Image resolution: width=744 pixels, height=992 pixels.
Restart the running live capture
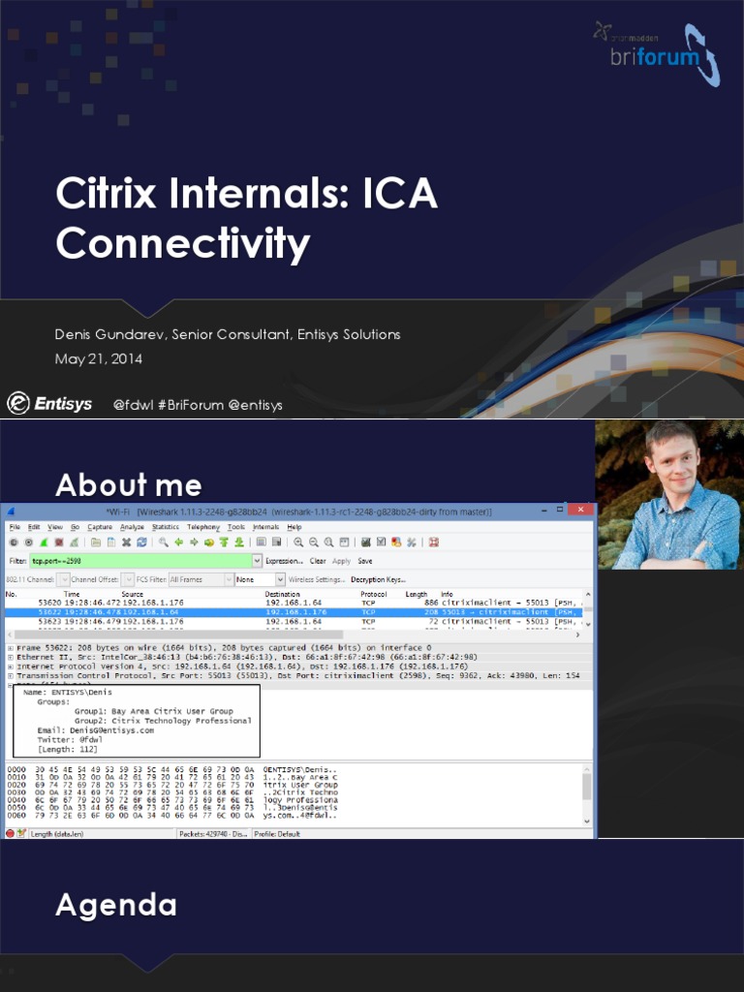click(74, 542)
